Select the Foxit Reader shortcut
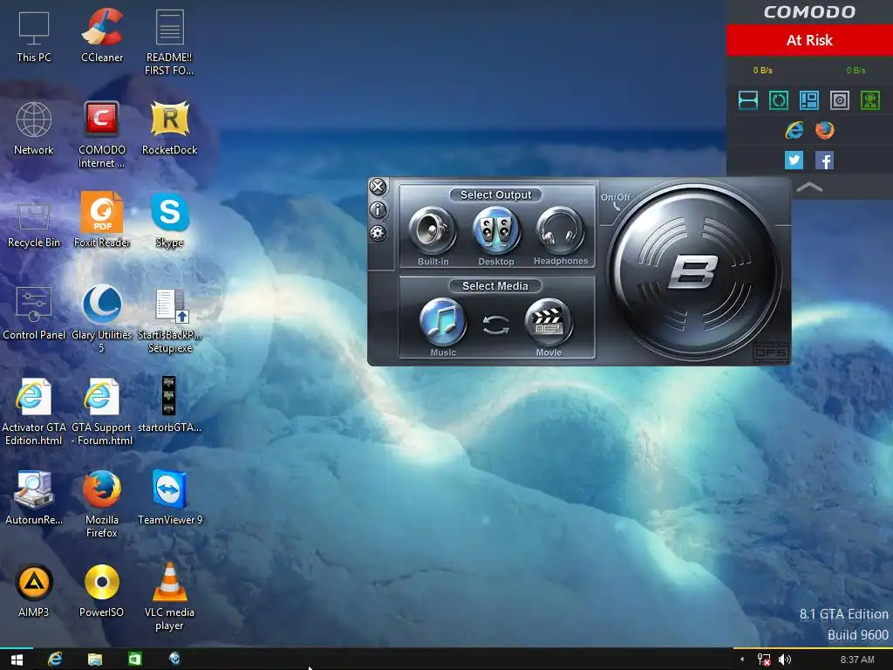 click(102, 221)
